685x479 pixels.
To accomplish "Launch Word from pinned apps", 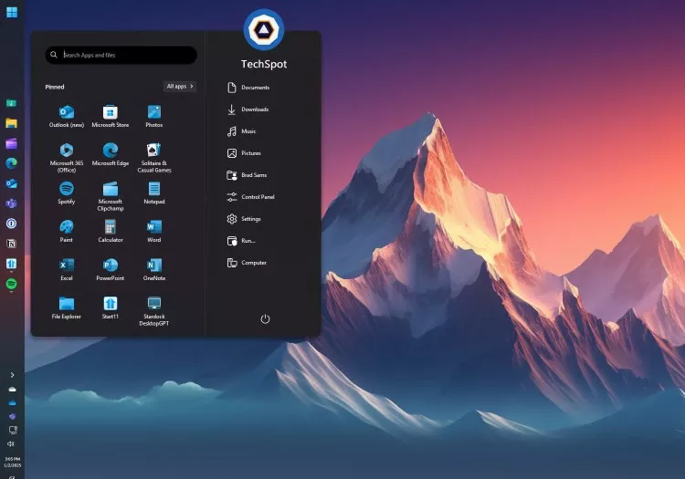I will click(x=154, y=231).
